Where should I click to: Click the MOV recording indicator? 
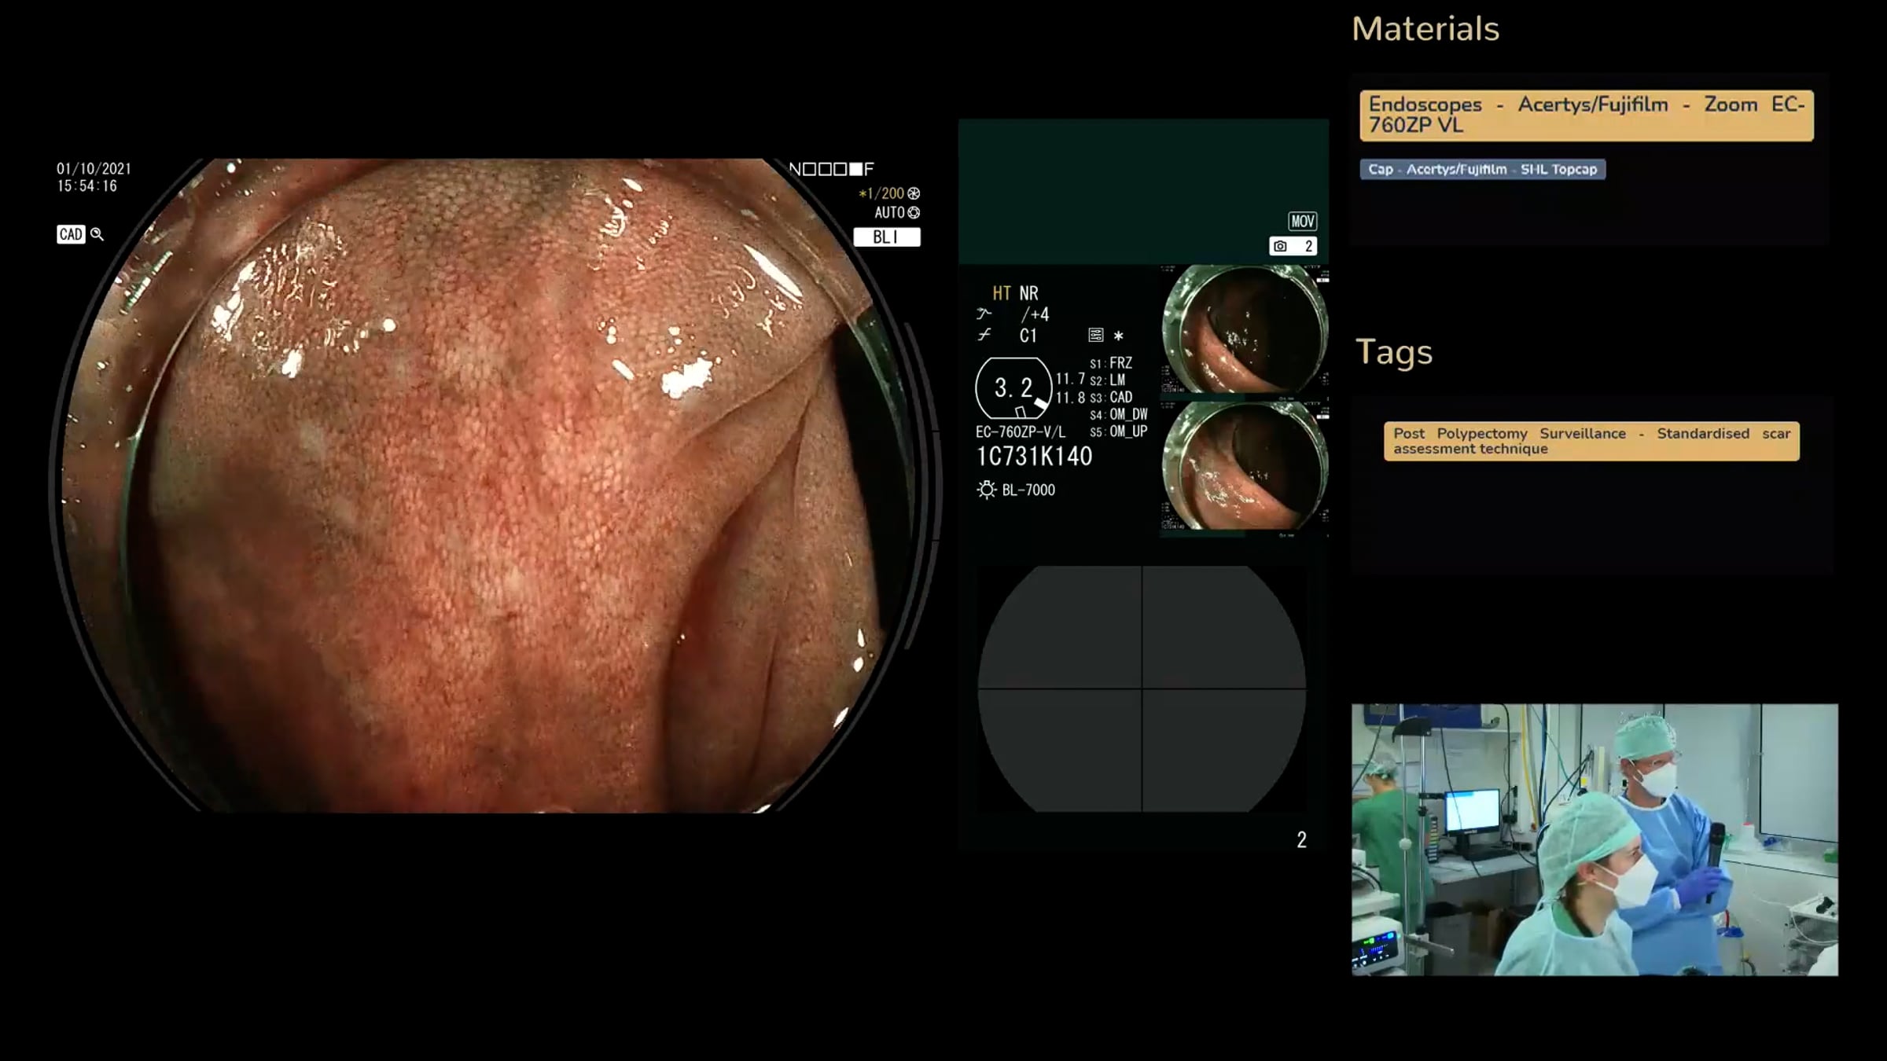click(1302, 222)
